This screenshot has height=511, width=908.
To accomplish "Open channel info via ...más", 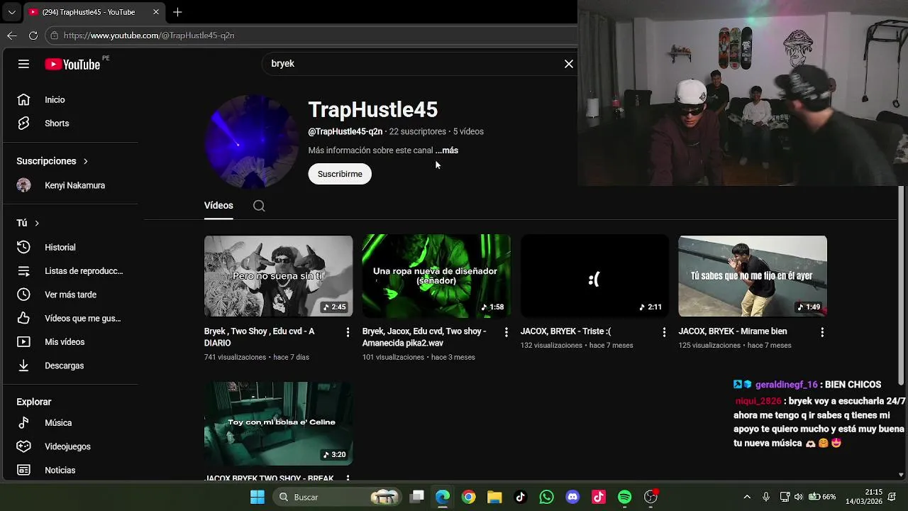I will (446, 150).
